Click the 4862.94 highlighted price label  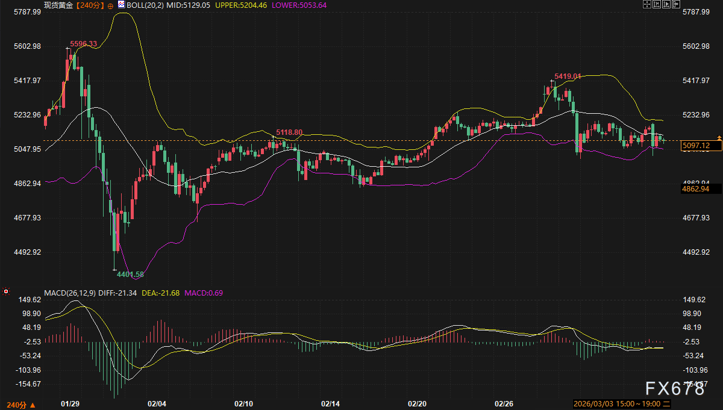pos(695,188)
